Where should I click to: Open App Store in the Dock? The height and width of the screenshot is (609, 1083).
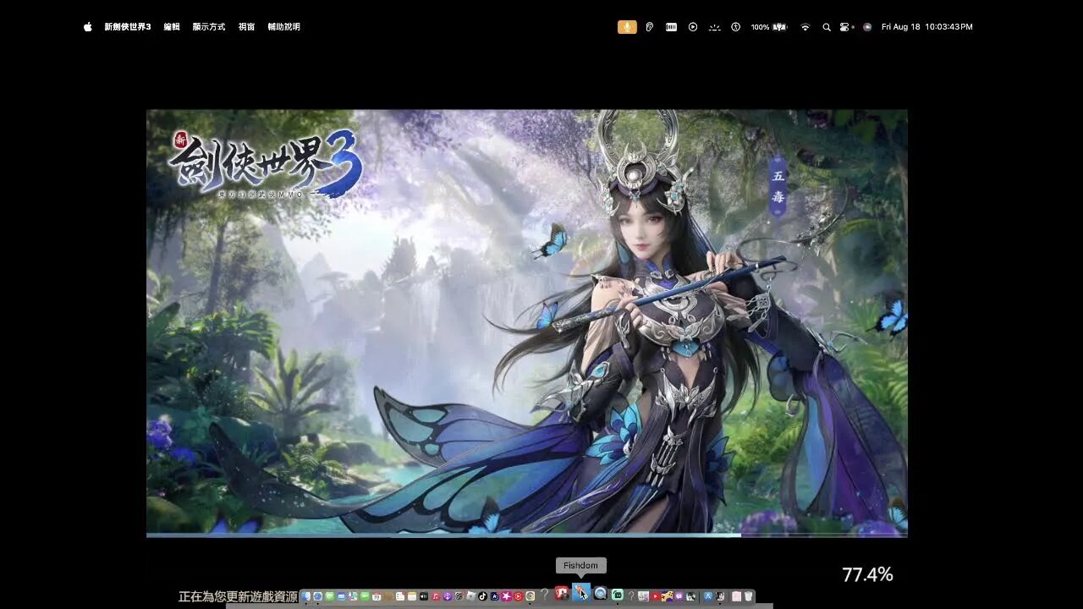pos(708,596)
